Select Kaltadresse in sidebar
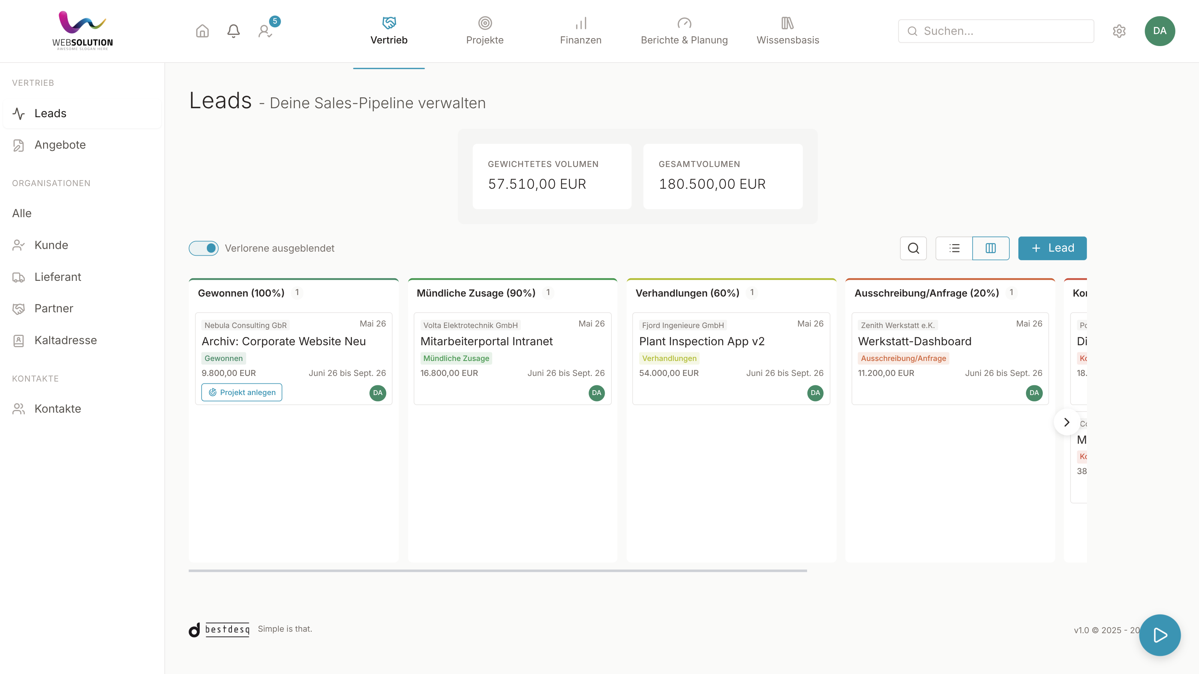The height and width of the screenshot is (674, 1199). click(82, 340)
